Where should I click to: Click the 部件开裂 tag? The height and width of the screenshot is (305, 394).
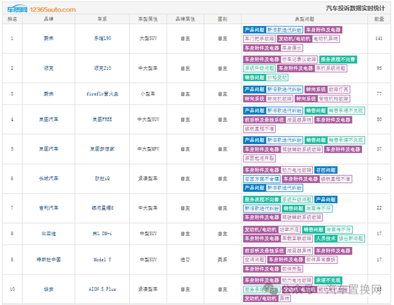coord(292,269)
